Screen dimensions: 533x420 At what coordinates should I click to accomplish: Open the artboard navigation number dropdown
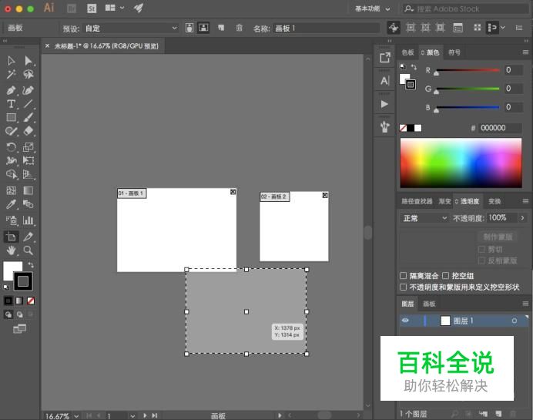[132, 416]
